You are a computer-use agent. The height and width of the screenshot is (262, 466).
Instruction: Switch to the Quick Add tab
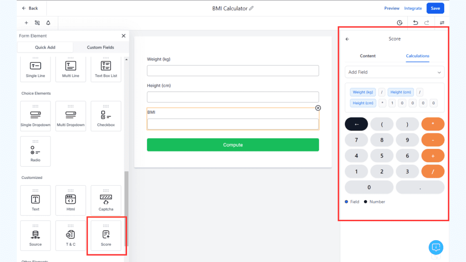click(x=45, y=47)
